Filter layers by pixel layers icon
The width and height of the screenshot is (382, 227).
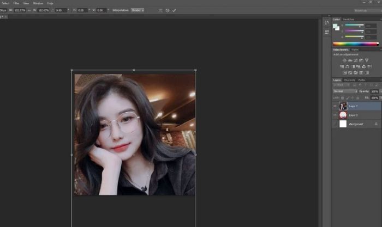[x=355, y=85]
